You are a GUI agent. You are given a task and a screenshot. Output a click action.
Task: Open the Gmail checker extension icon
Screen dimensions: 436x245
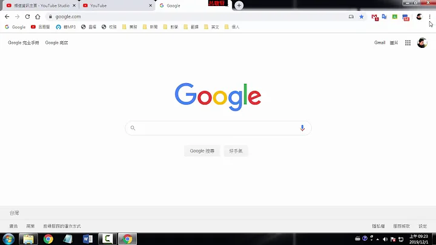click(x=375, y=17)
